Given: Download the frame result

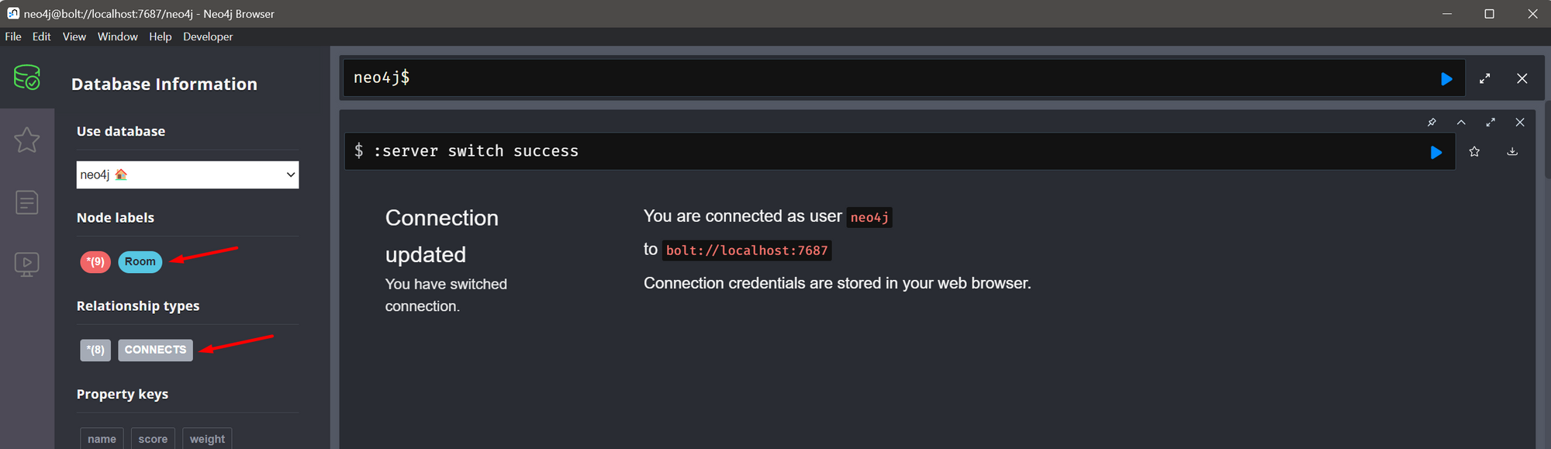Looking at the screenshot, I should coord(1512,152).
